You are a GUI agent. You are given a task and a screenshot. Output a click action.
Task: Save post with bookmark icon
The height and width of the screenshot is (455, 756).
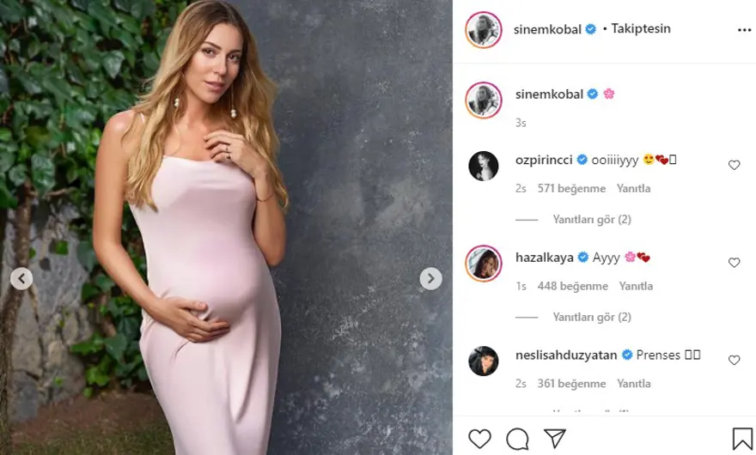742,439
